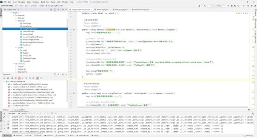Toggle sort alphabetically in Structure
The height and width of the screenshot is (137, 257).
[x=8, y=78]
